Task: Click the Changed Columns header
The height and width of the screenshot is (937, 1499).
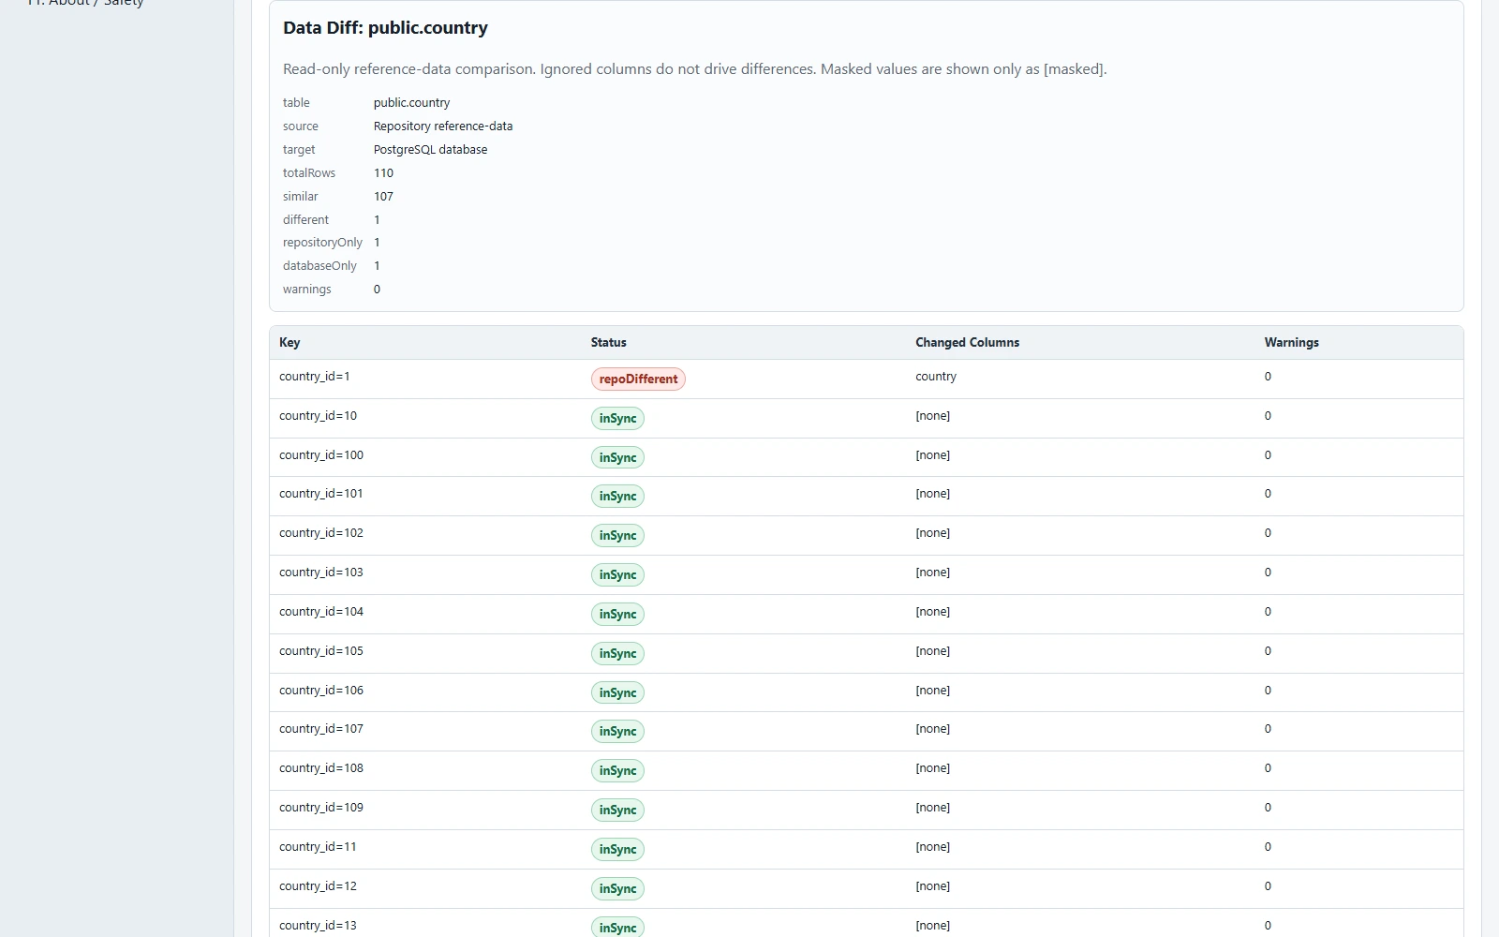Action: (968, 343)
